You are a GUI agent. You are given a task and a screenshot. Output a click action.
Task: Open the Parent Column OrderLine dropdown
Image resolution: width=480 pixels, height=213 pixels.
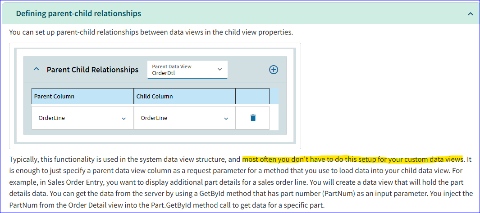(82, 118)
